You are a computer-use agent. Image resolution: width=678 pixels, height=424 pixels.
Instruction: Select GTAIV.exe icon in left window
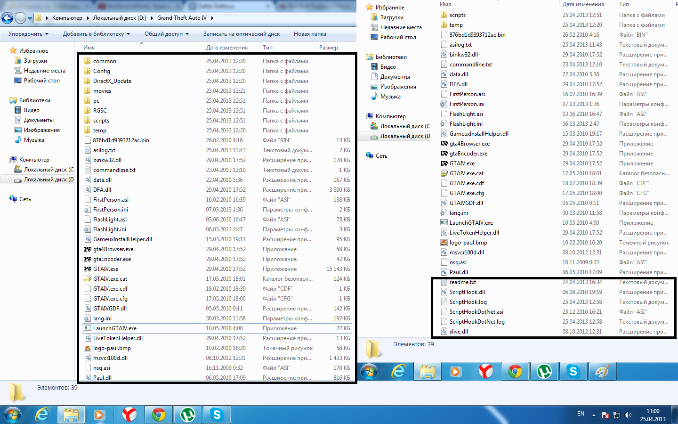[x=88, y=269]
